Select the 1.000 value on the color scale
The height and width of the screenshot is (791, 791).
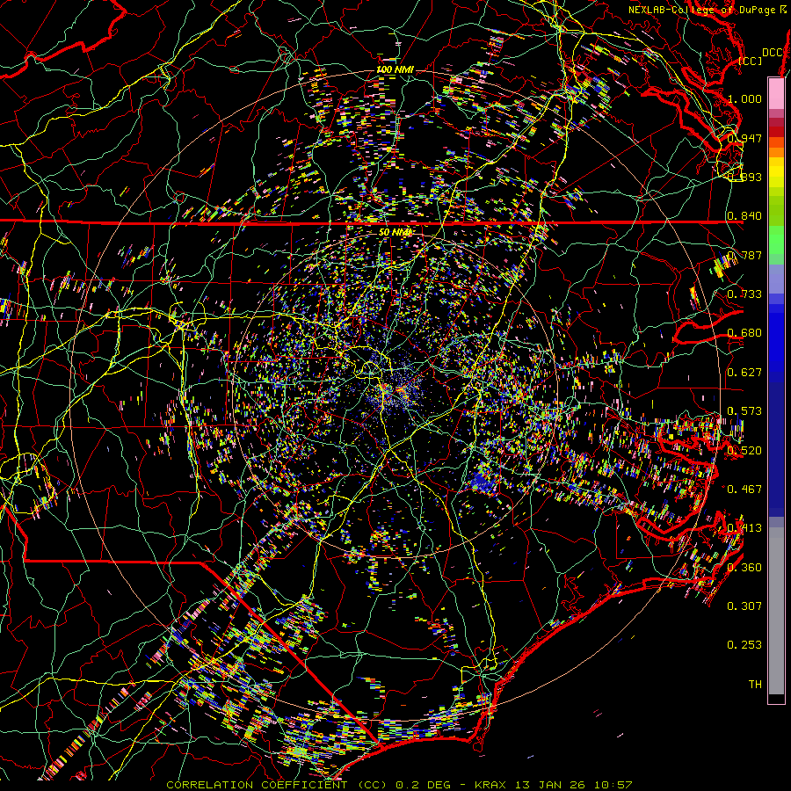(744, 98)
